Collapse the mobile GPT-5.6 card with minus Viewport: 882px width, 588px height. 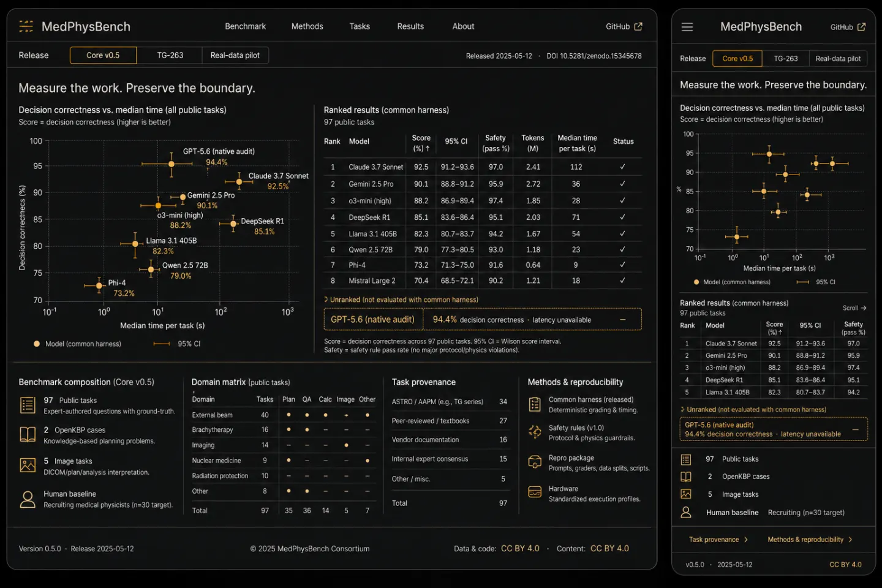856,429
